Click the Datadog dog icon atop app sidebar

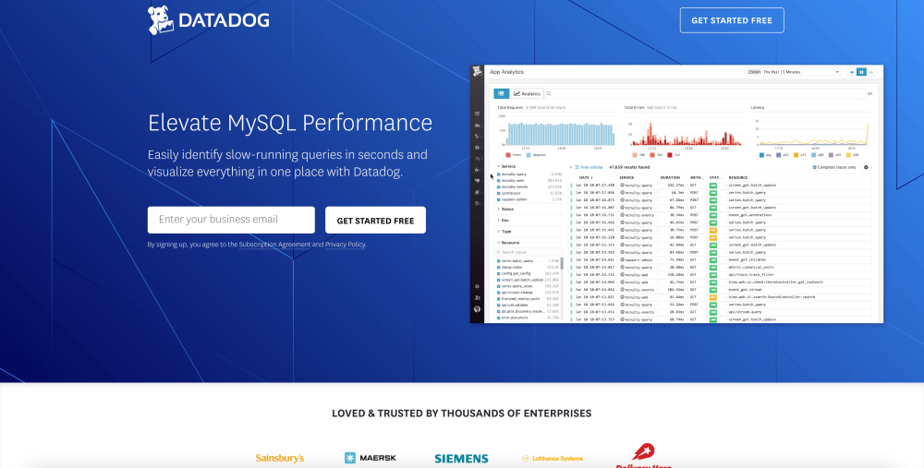(477, 71)
